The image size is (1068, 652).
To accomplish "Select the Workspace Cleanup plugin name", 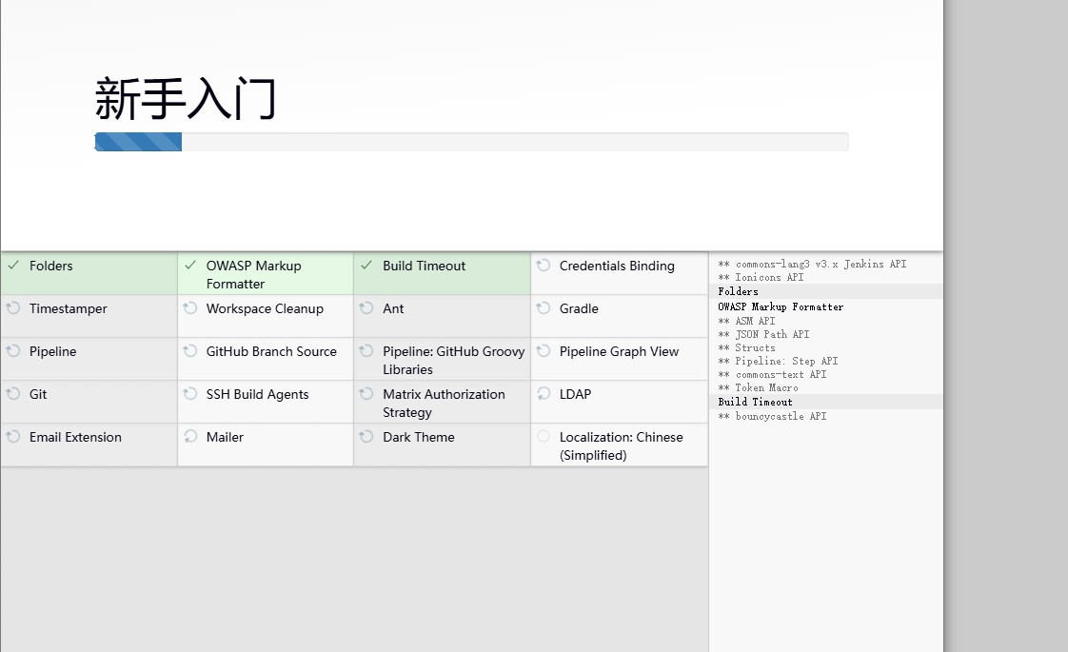I will pyautogui.click(x=265, y=308).
